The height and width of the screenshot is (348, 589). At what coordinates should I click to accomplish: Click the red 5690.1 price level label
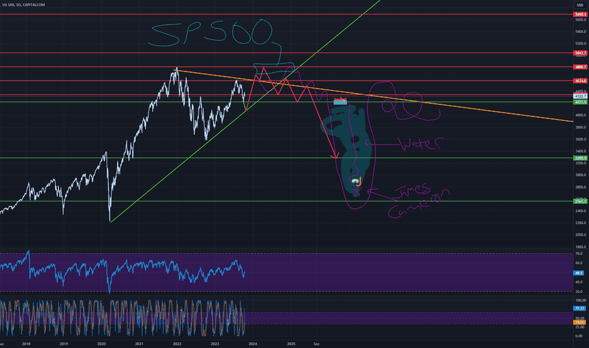pyautogui.click(x=580, y=15)
